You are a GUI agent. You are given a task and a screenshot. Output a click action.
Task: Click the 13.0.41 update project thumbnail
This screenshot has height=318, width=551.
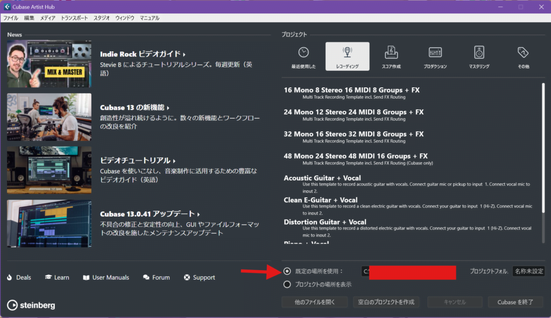coord(49,224)
